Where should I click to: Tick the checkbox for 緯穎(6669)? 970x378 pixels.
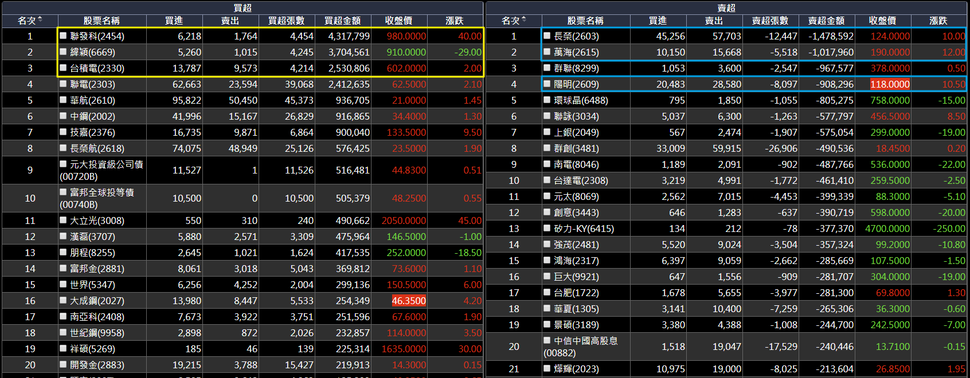(x=64, y=52)
